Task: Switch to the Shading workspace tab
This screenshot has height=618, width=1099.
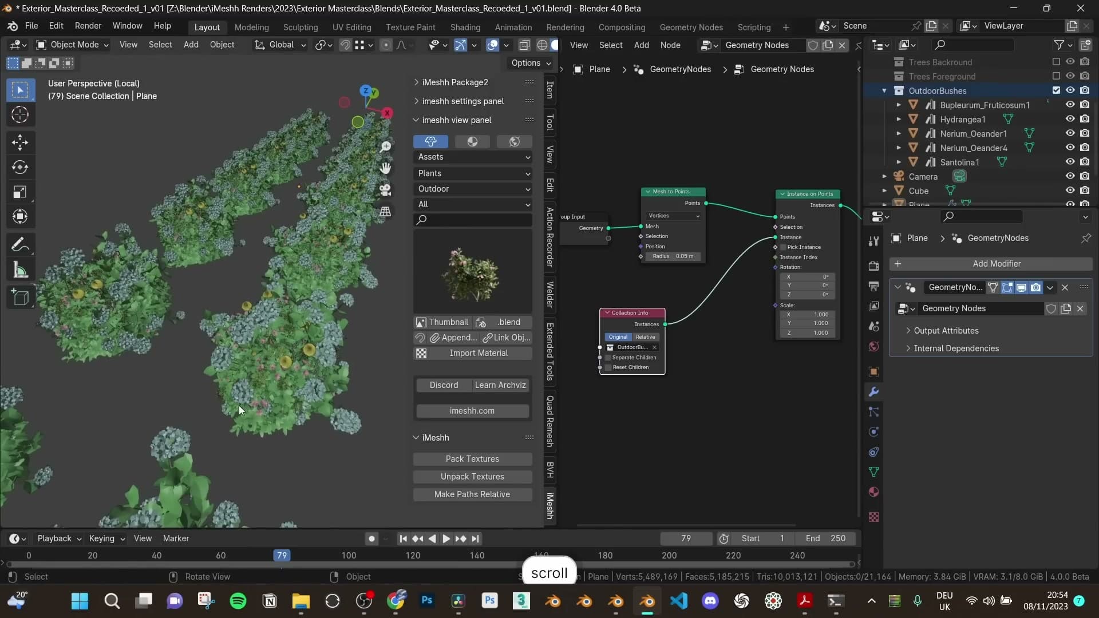Action: [x=465, y=27]
